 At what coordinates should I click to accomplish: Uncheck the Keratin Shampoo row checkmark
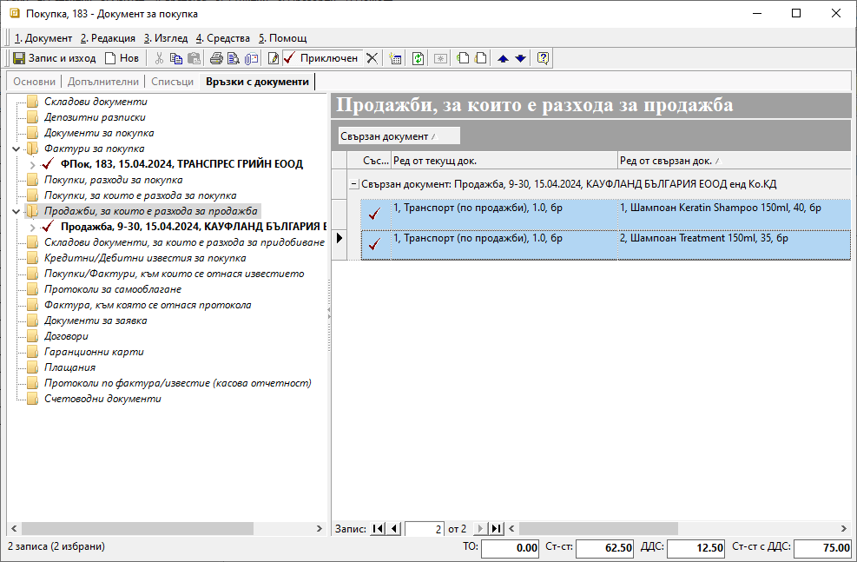click(x=374, y=214)
